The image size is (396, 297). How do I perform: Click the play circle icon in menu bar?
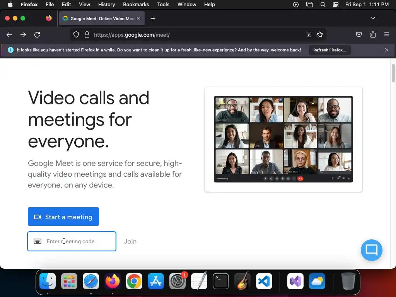(x=296, y=5)
